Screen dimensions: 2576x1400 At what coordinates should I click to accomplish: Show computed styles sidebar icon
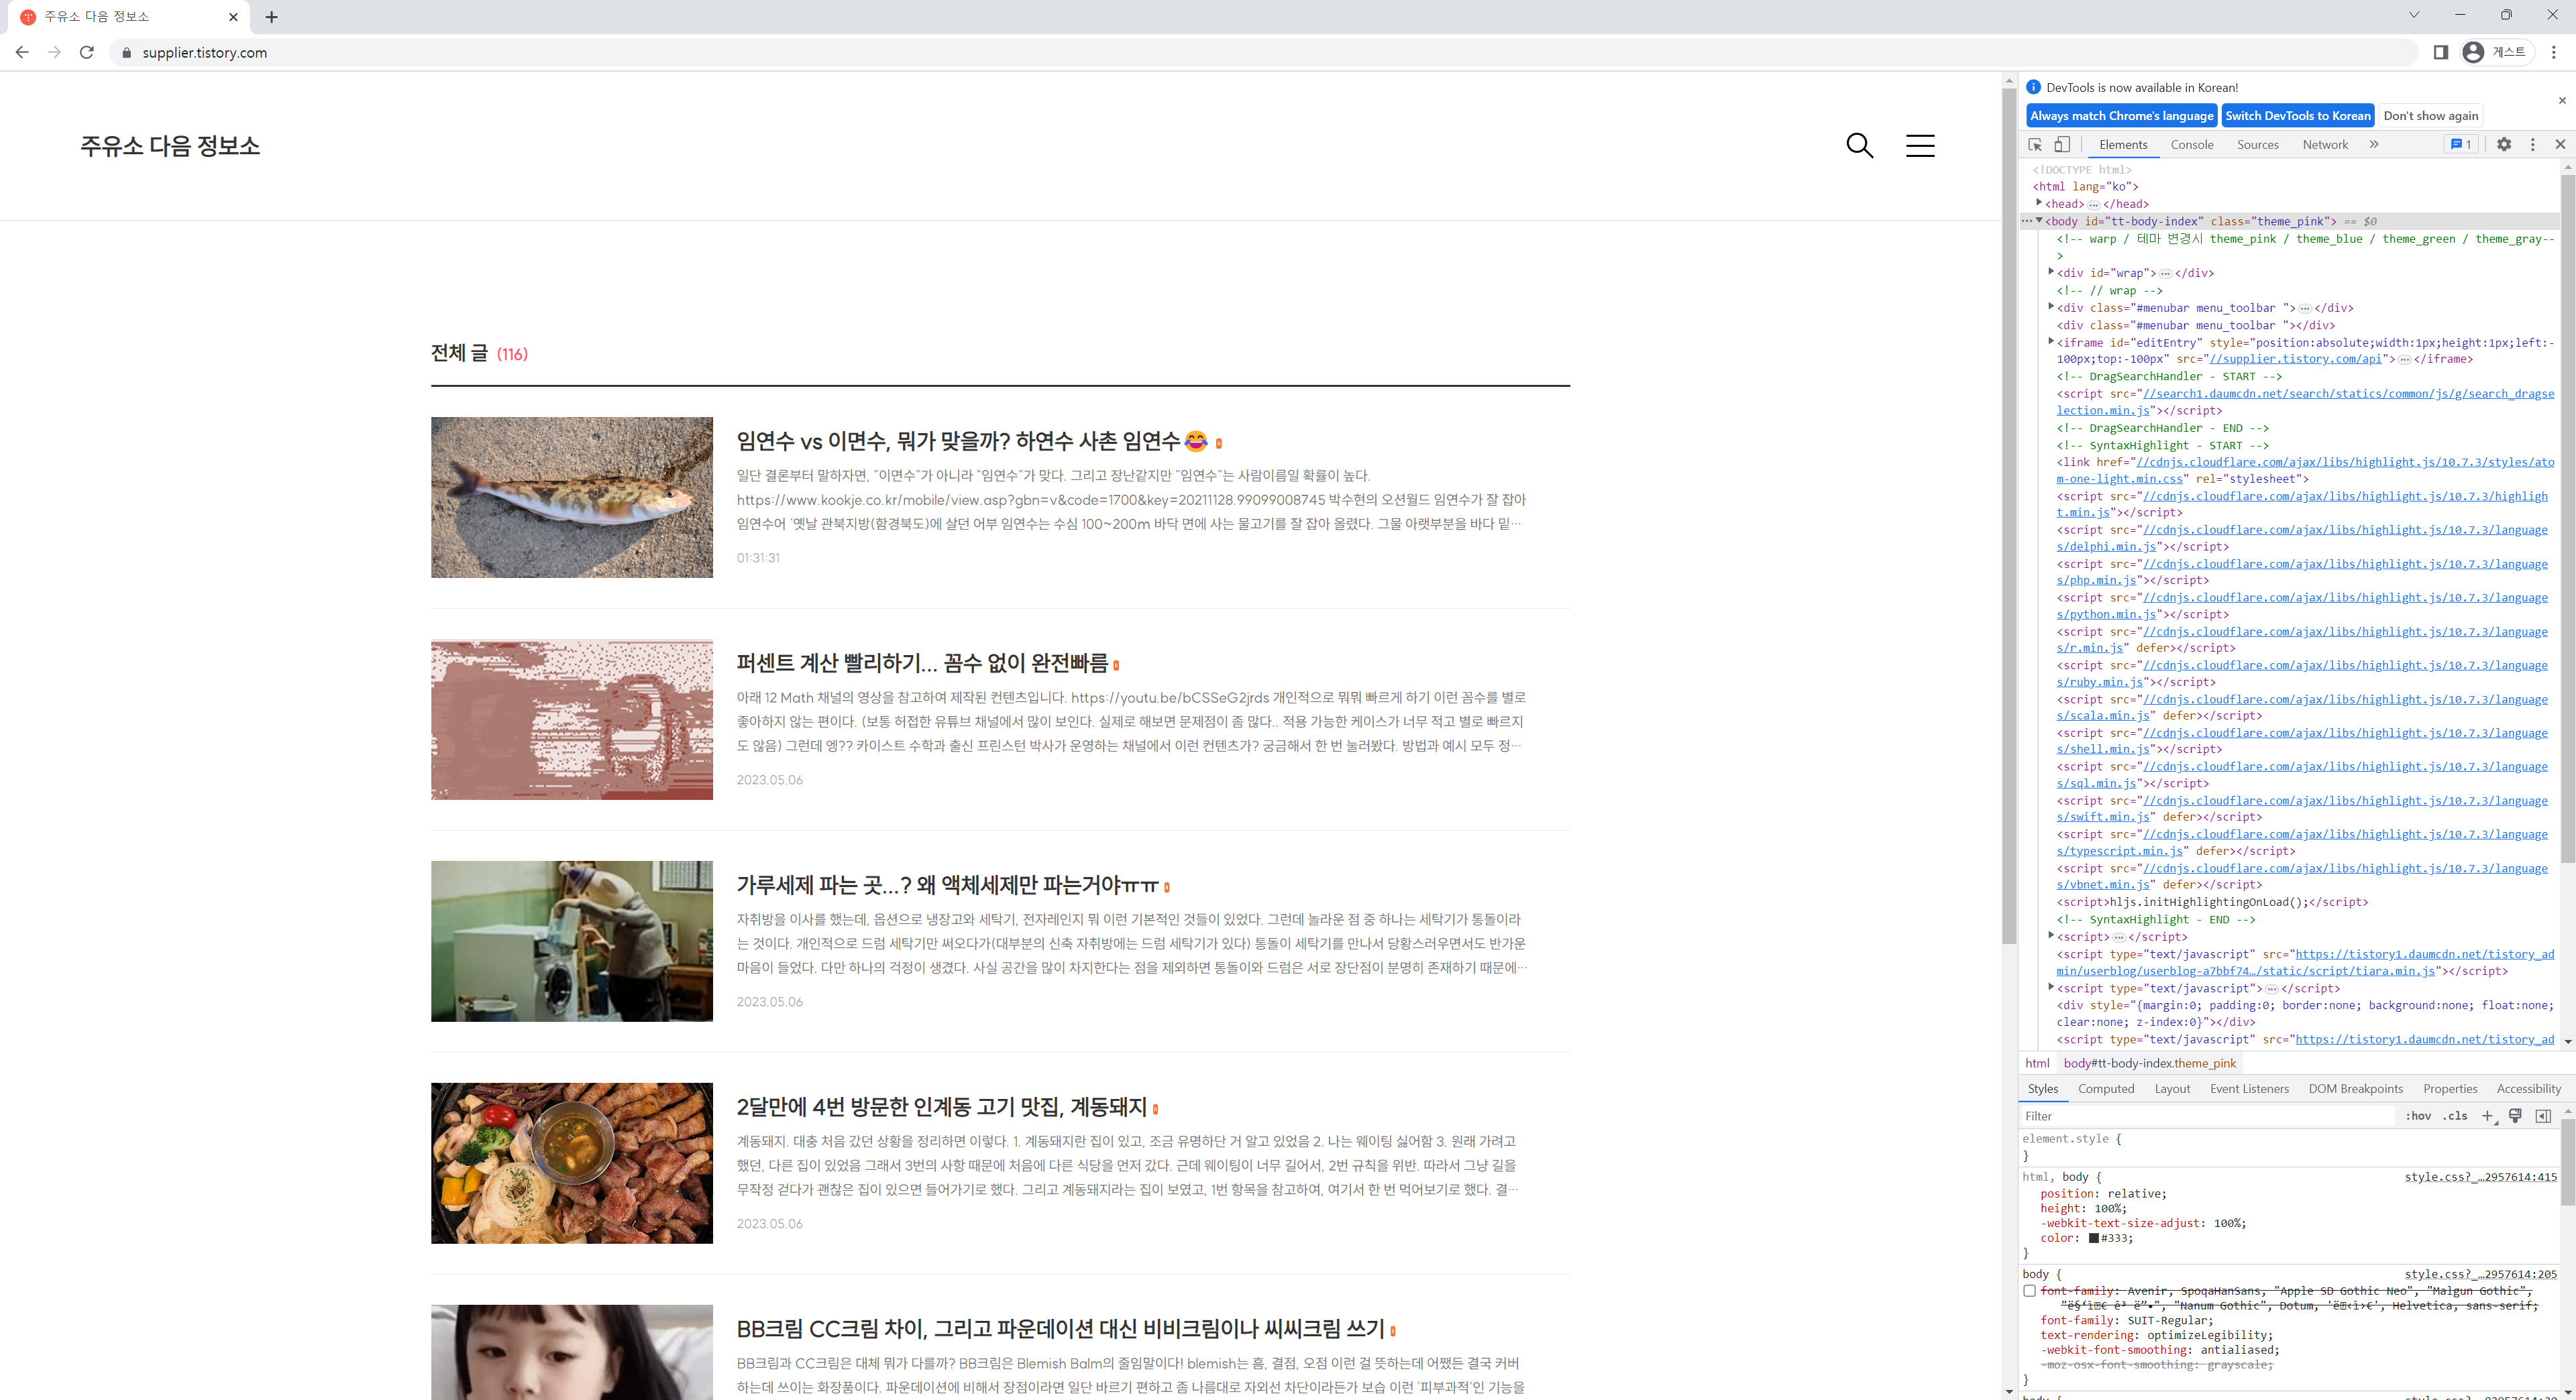[2543, 1116]
